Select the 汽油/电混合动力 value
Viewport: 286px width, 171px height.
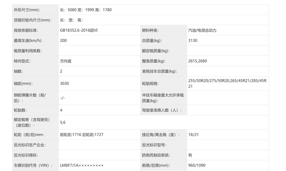tap(202, 31)
